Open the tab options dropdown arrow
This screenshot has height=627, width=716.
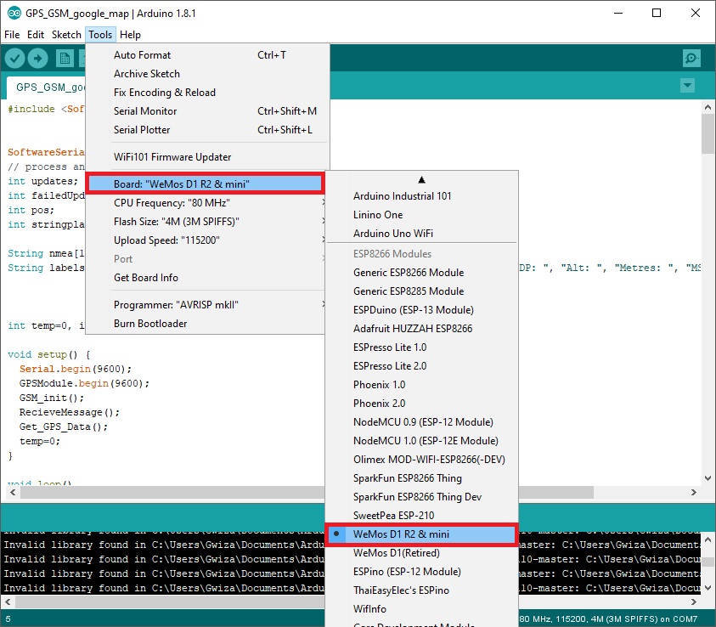[687, 86]
